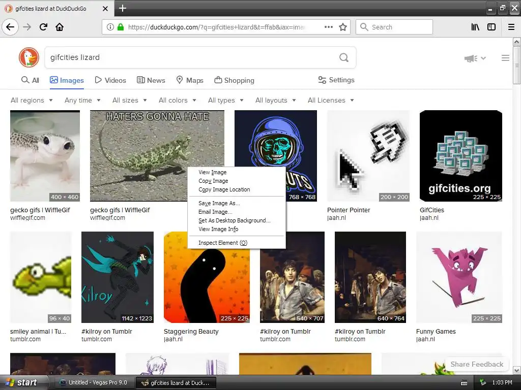Viewport: 521px width, 390px height.
Task: Open the Funny Games pink monster thumbnail
Action: (459, 277)
